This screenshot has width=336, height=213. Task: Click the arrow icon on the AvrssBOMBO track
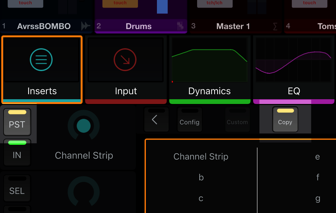tap(86, 27)
